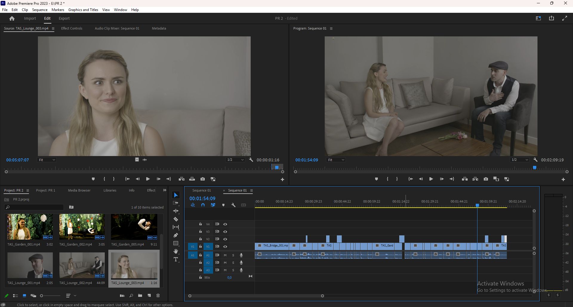The height and width of the screenshot is (307, 573).
Task: Play in Program monitor
Action: tap(431, 179)
